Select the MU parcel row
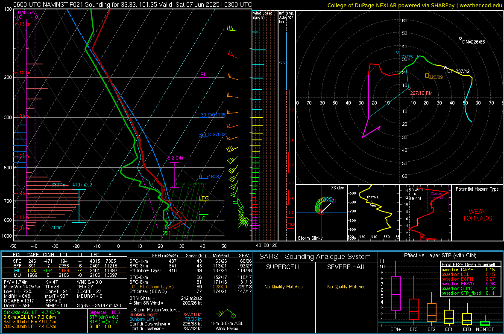Screen dimensions: 504x334 coord(64,275)
